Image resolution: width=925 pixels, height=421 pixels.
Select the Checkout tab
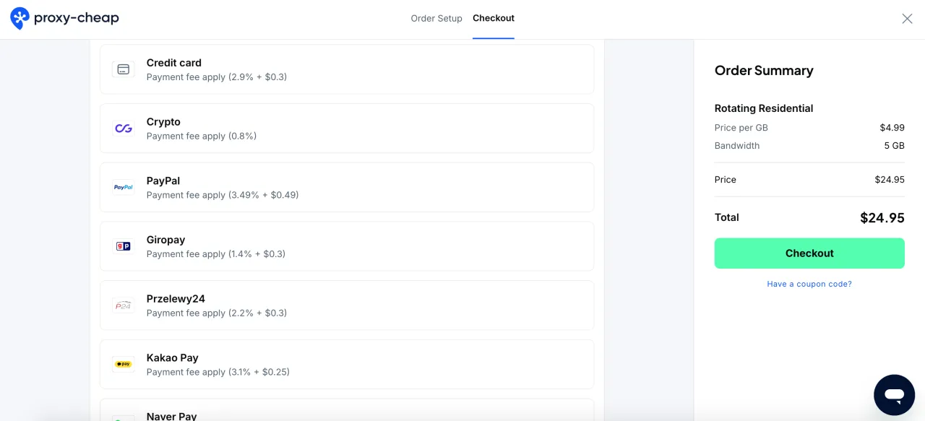pos(494,19)
